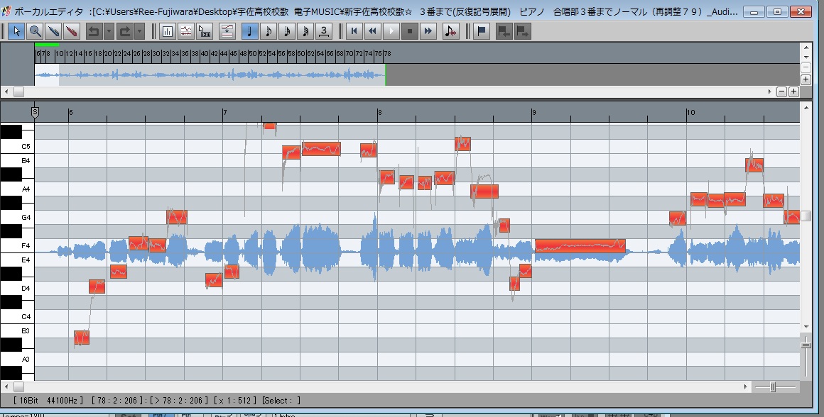824x417 pixels.
Task: Toggle eighth note snap setting
Action: click(x=269, y=31)
